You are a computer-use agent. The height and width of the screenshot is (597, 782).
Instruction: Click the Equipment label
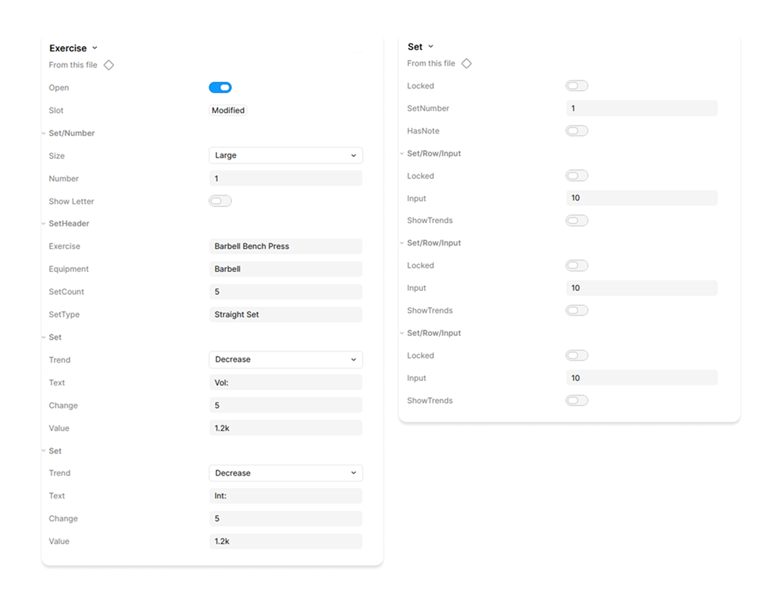(68, 269)
